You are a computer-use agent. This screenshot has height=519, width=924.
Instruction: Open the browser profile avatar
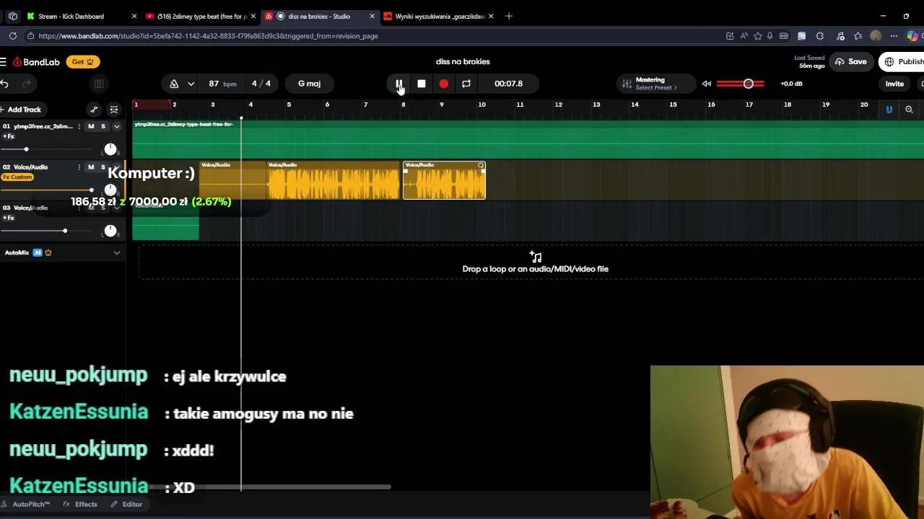(876, 36)
